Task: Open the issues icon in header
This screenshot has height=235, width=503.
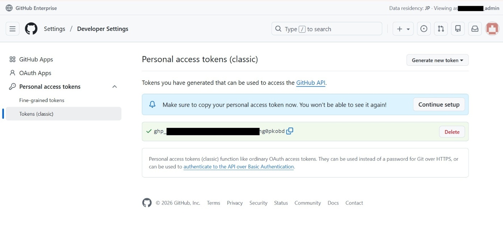Action: click(x=424, y=29)
